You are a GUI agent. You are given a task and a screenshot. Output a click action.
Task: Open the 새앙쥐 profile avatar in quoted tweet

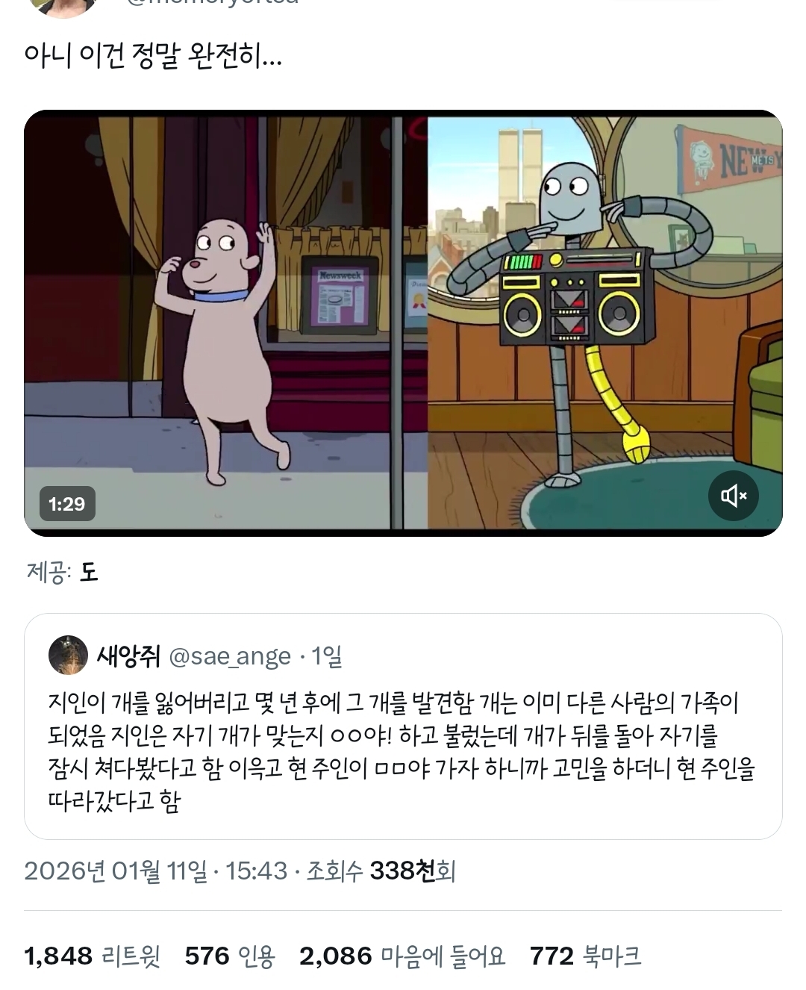pyautogui.click(x=68, y=656)
